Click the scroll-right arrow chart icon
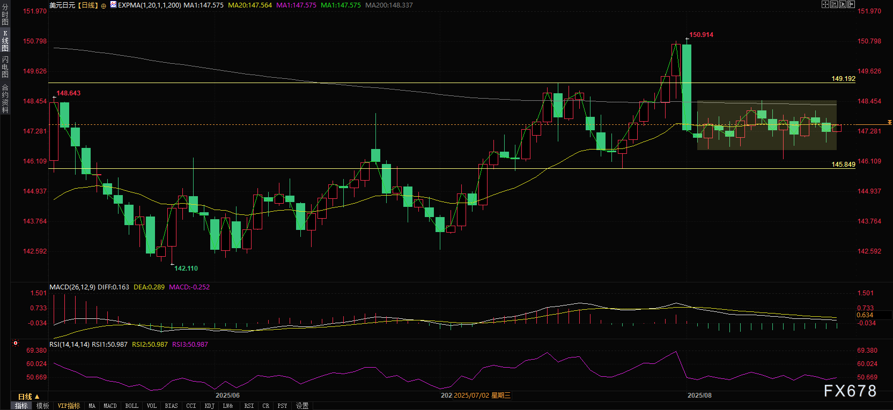Image resolution: width=893 pixels, height=410 pixels. pos(851,4)
